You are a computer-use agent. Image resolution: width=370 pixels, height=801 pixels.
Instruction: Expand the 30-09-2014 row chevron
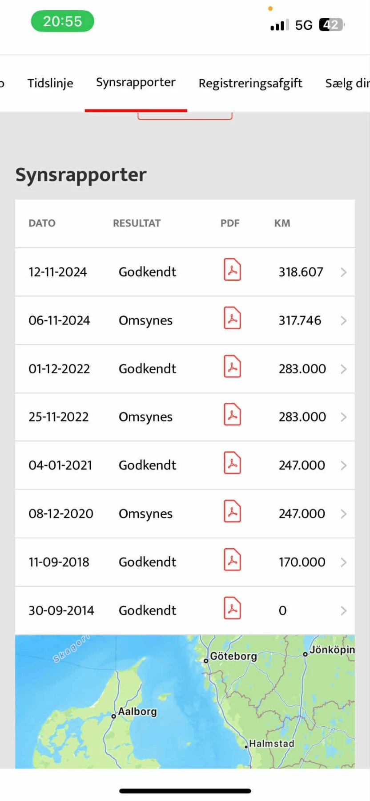[343, 611]
